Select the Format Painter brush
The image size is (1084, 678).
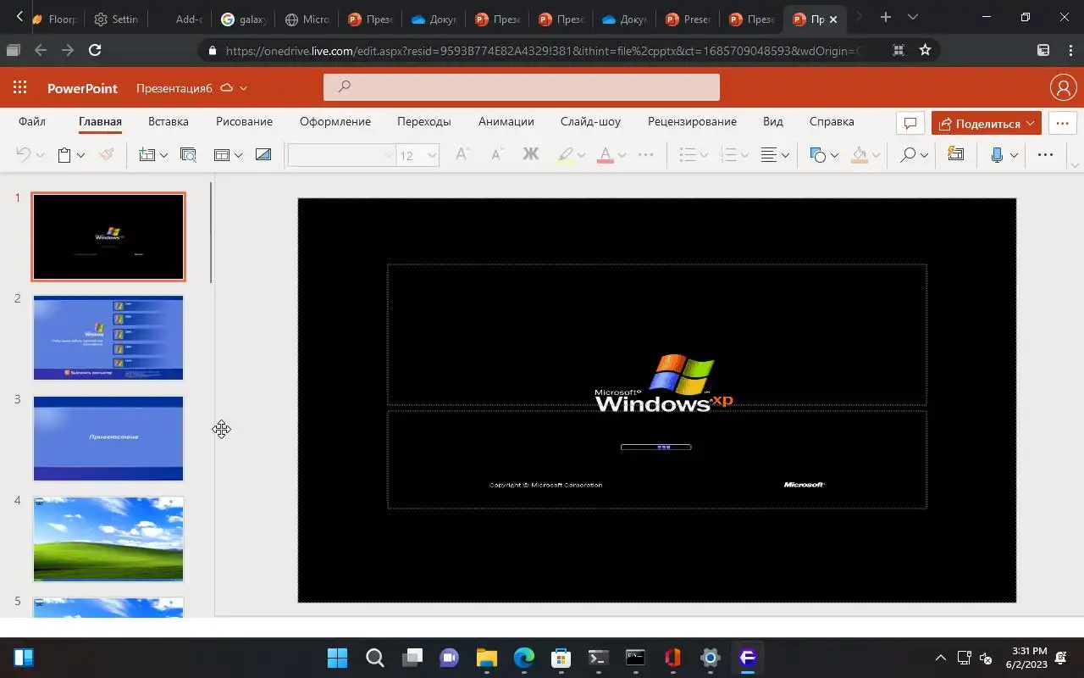click(106, 154)
